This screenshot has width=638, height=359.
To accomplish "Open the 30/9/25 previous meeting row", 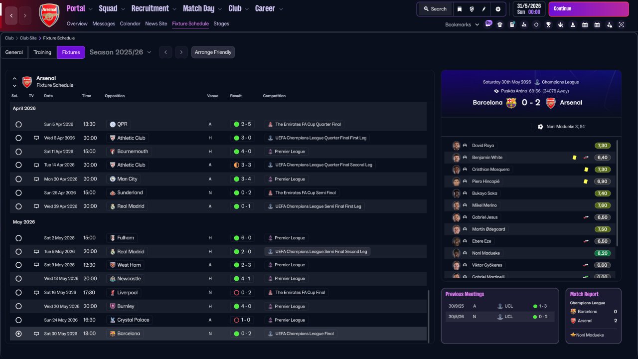I will coord(499,306).
